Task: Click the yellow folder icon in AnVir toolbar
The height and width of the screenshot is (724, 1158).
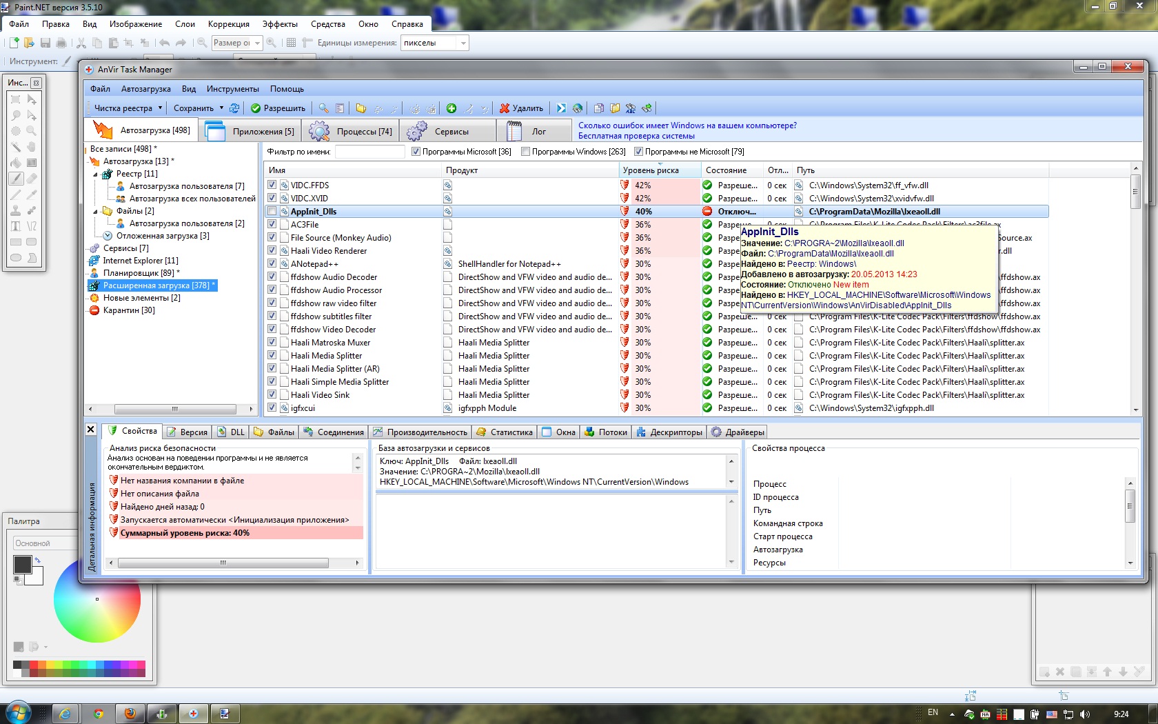Action: [360, 108]
